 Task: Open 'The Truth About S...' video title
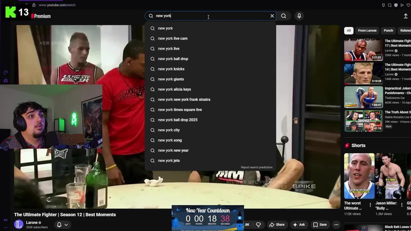(x=398, y=112)
